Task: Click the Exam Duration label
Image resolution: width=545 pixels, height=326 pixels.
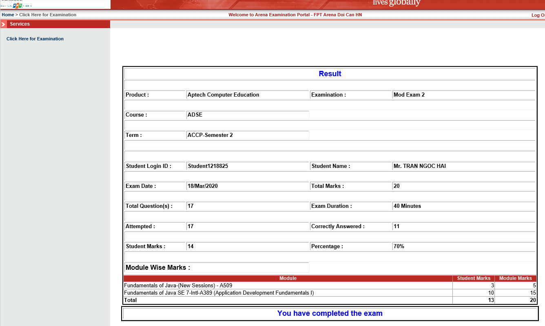Action: (331, 206)
